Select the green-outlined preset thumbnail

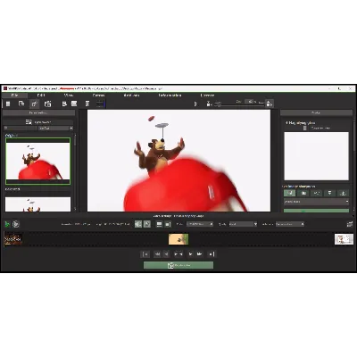(38, 161)
